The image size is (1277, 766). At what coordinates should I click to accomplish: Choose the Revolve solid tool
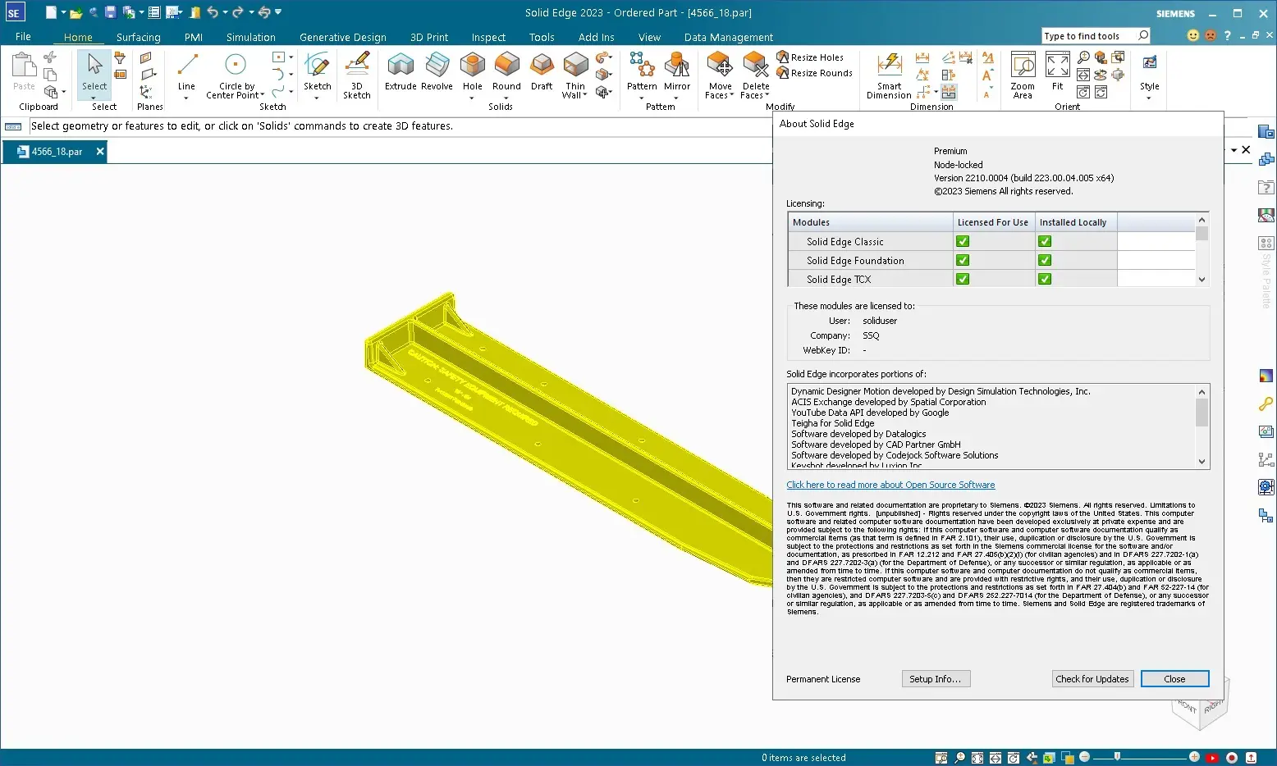point(437,71)
